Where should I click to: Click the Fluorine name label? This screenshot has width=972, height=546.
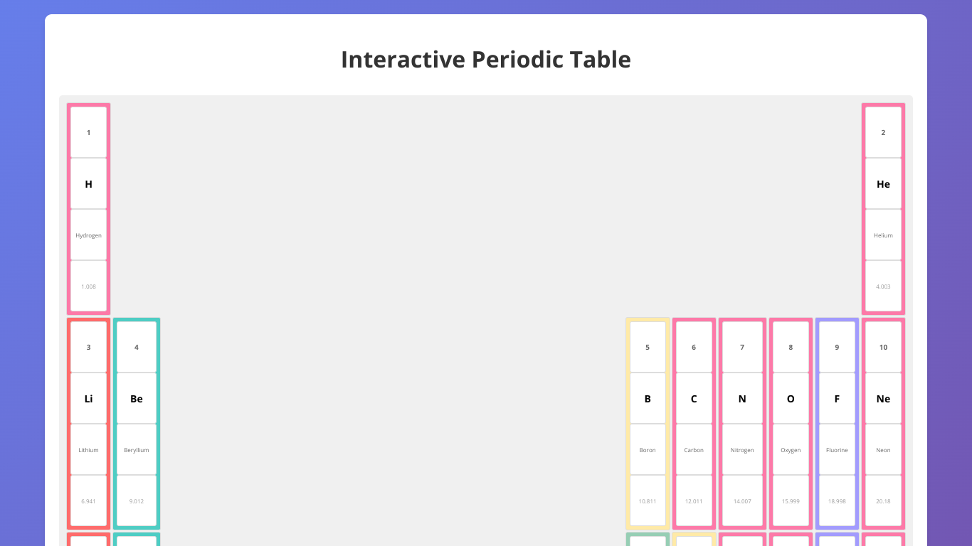[x=837, y=449]
